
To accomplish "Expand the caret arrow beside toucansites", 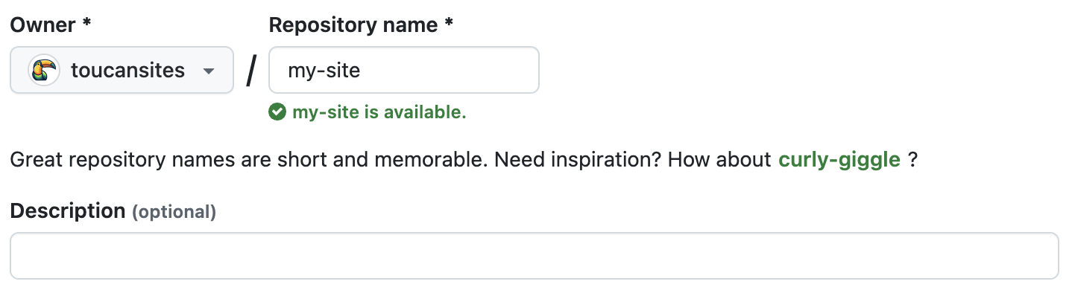I will [x=209, y=71].
